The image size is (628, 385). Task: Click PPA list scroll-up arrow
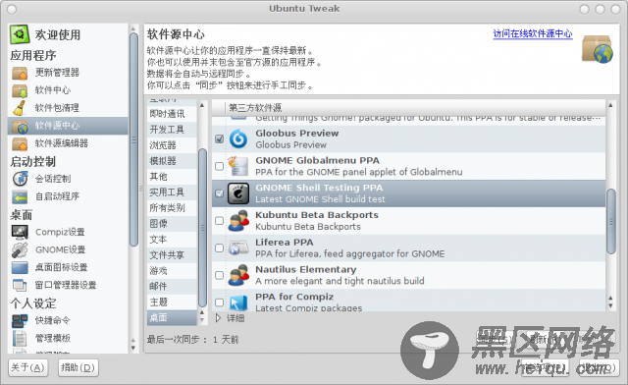coord(610,105)
